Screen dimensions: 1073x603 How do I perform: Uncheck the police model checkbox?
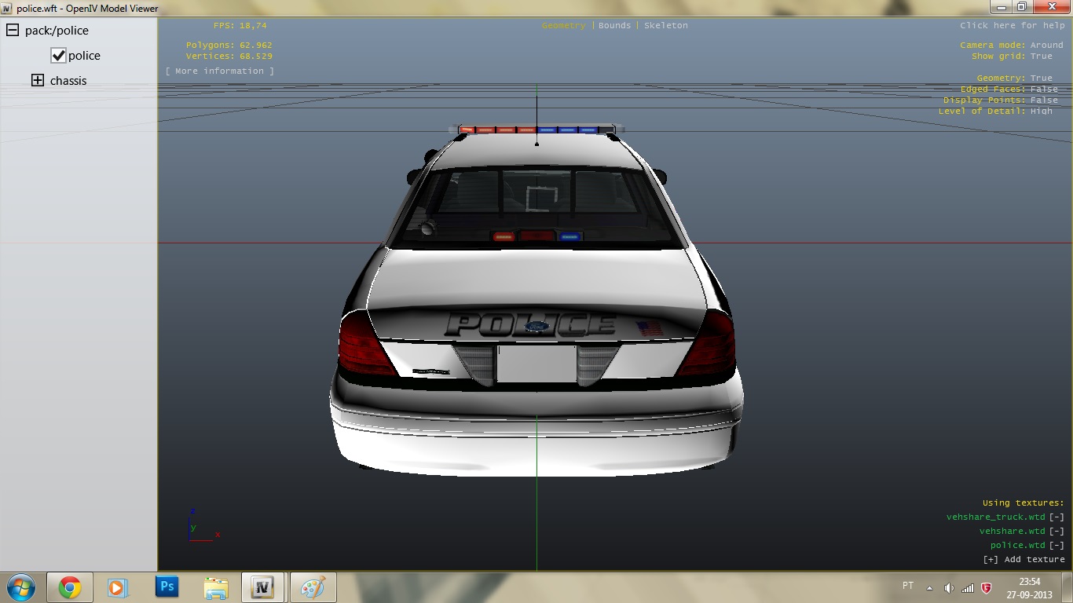58,56
